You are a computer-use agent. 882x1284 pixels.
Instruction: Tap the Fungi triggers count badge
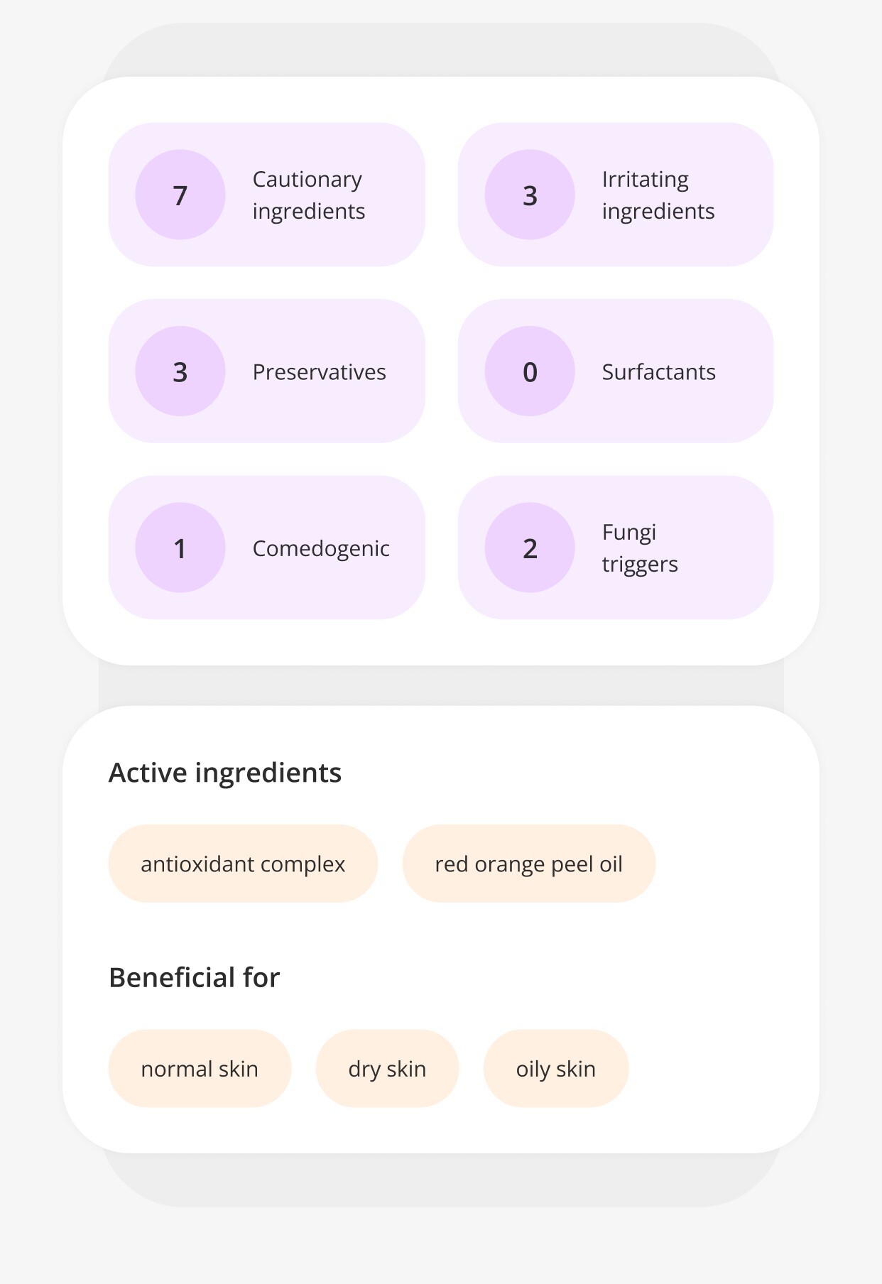[530, 548]
